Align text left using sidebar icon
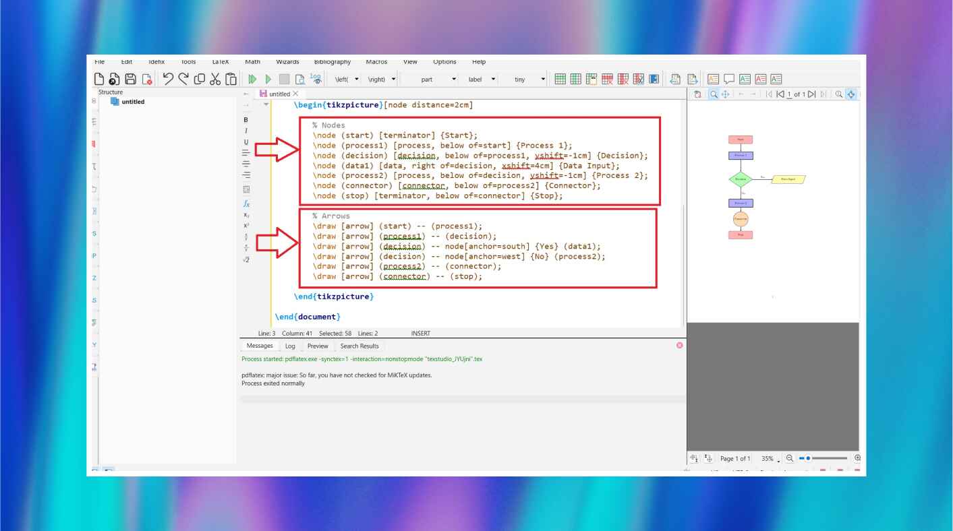953x531 pixels. [x=246, y=154]
